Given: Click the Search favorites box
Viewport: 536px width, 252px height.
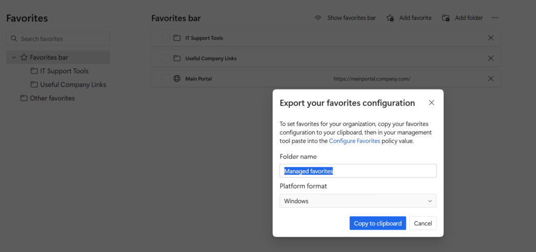Looking at the screenshot, I should click(x=58, y=39).
